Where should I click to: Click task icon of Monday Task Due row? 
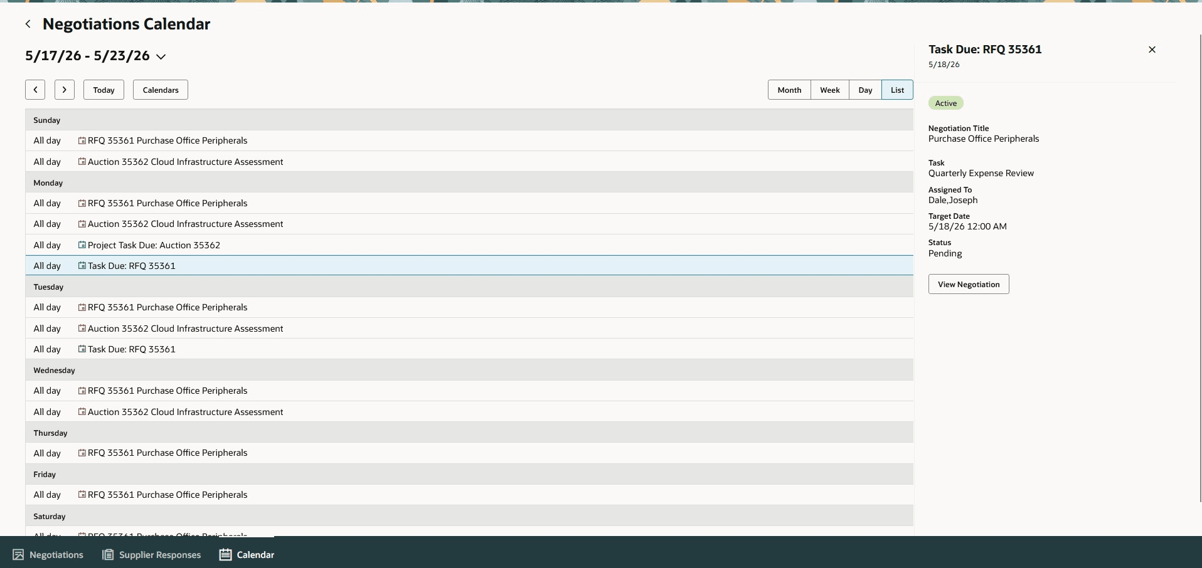coord(82,266)
